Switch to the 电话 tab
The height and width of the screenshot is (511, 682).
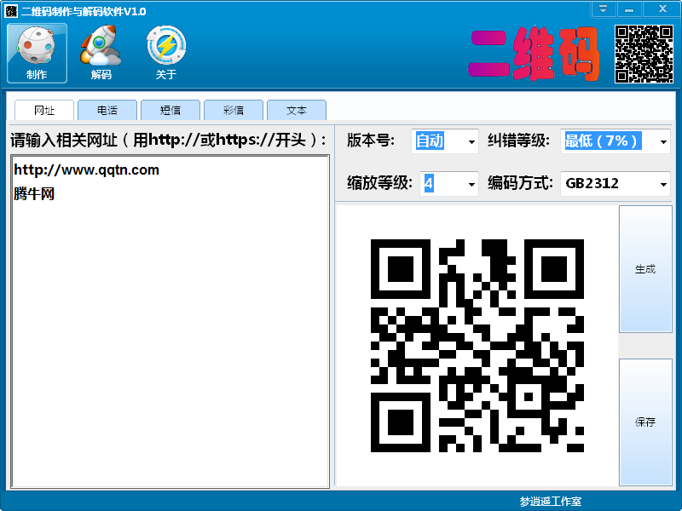[x=107, y=111]
